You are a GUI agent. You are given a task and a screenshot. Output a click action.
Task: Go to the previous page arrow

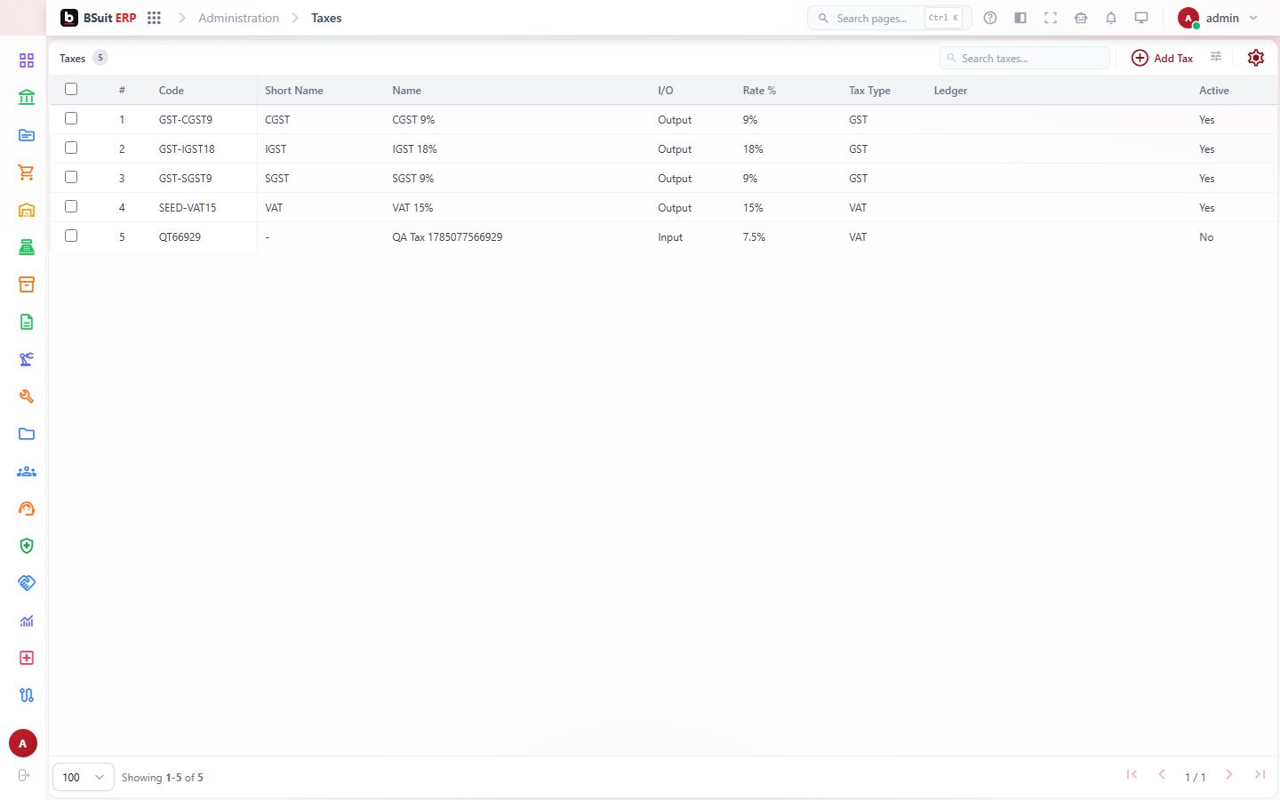pos(1162,775)
